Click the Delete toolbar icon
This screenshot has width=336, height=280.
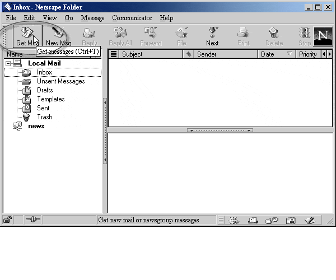[274, 36]
